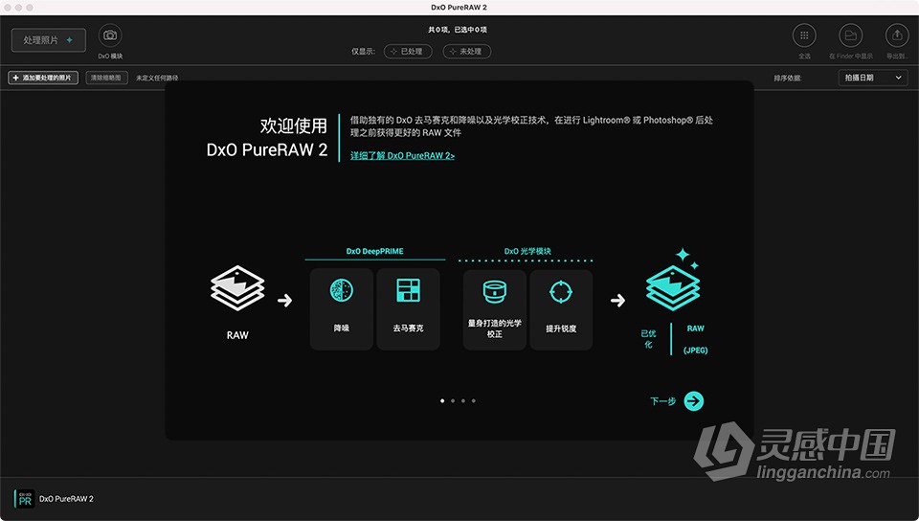Viewport: 919px width, 521px height.
Task: Select the first page indicator dot
Action: point(442,401)
